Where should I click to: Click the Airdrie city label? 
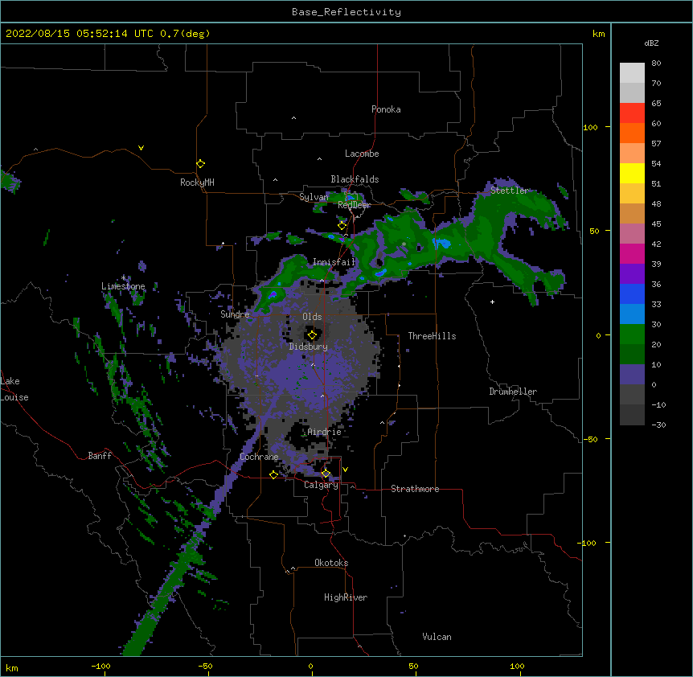325,432
